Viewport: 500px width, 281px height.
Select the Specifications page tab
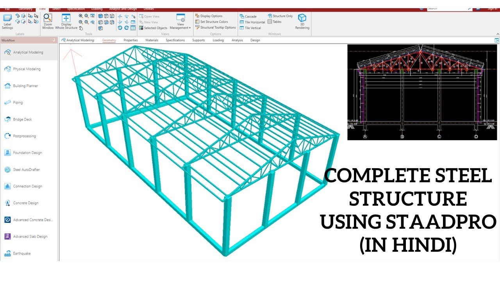click(175, 40)
